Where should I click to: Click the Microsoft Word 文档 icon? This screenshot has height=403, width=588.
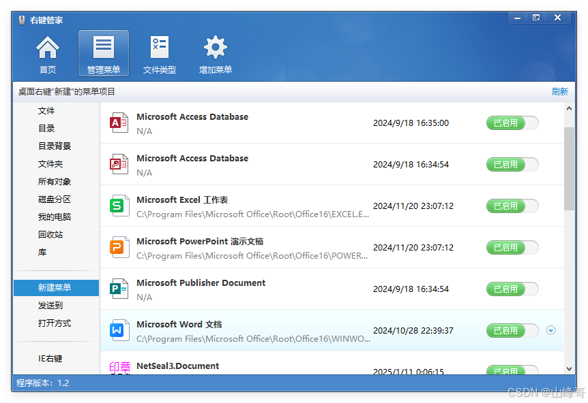pos(119,330)
